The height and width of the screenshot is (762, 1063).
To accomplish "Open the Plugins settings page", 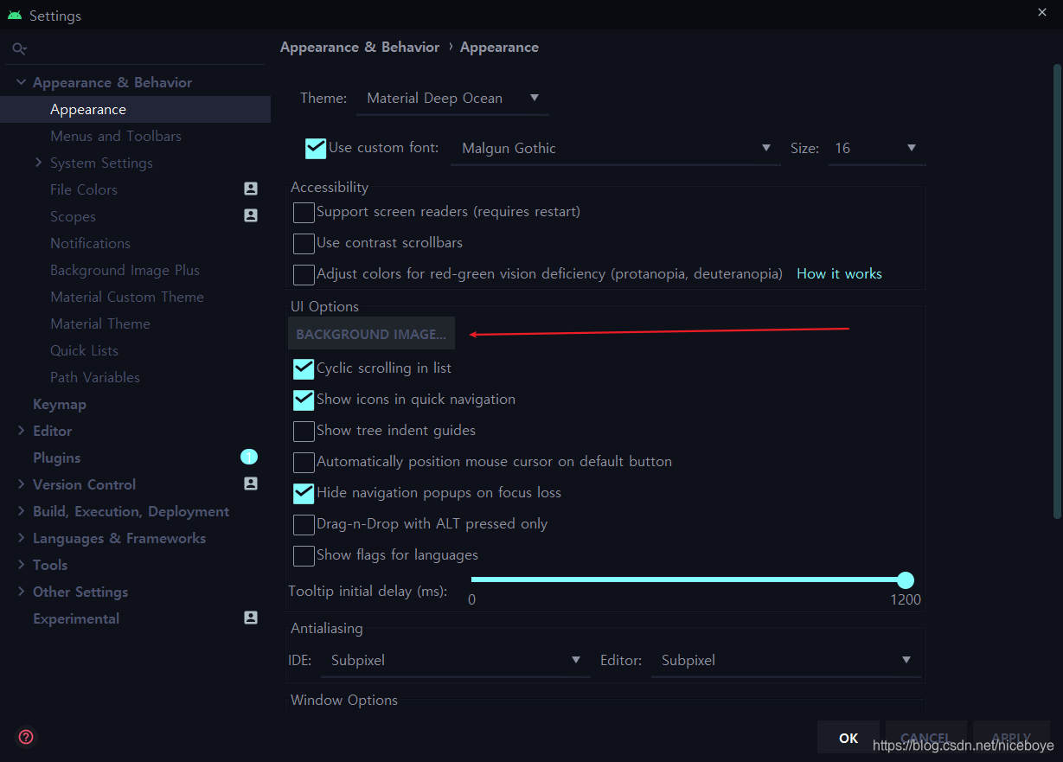I will coord(56,458).
